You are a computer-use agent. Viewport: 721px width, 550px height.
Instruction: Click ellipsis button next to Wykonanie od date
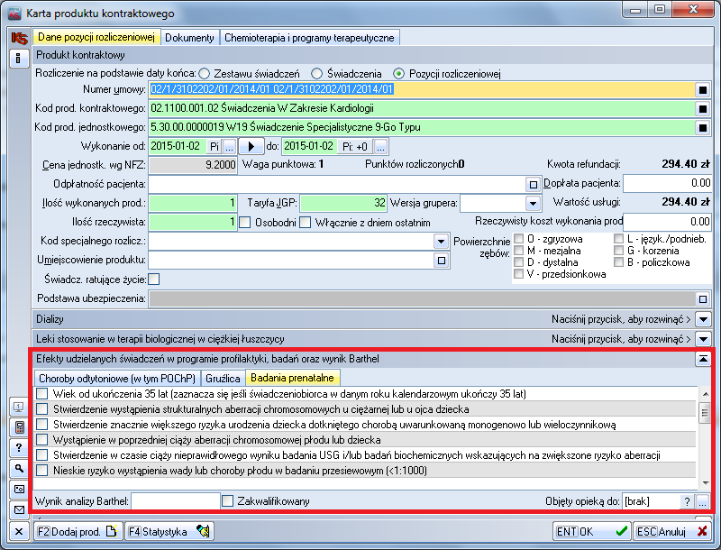click(x=229, y=147)
